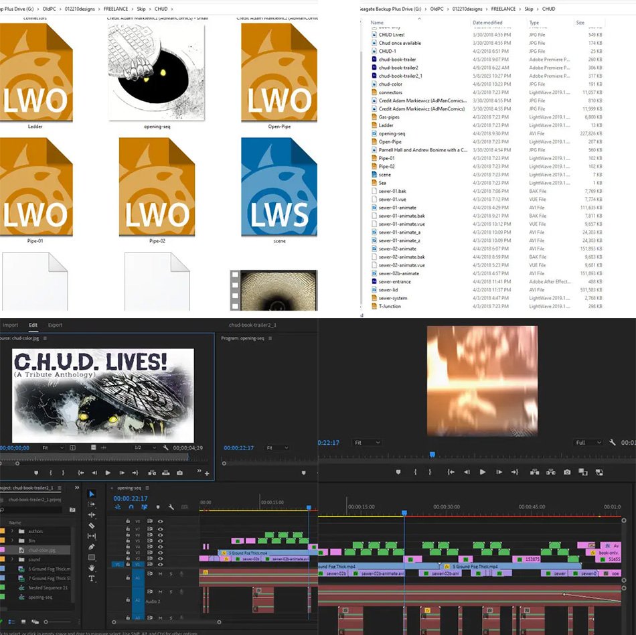Open the Source monitor wrench settings

(x=165, y=447)
